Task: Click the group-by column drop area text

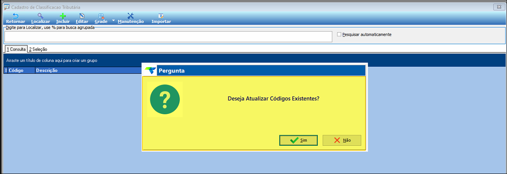Action: point(52,61)
